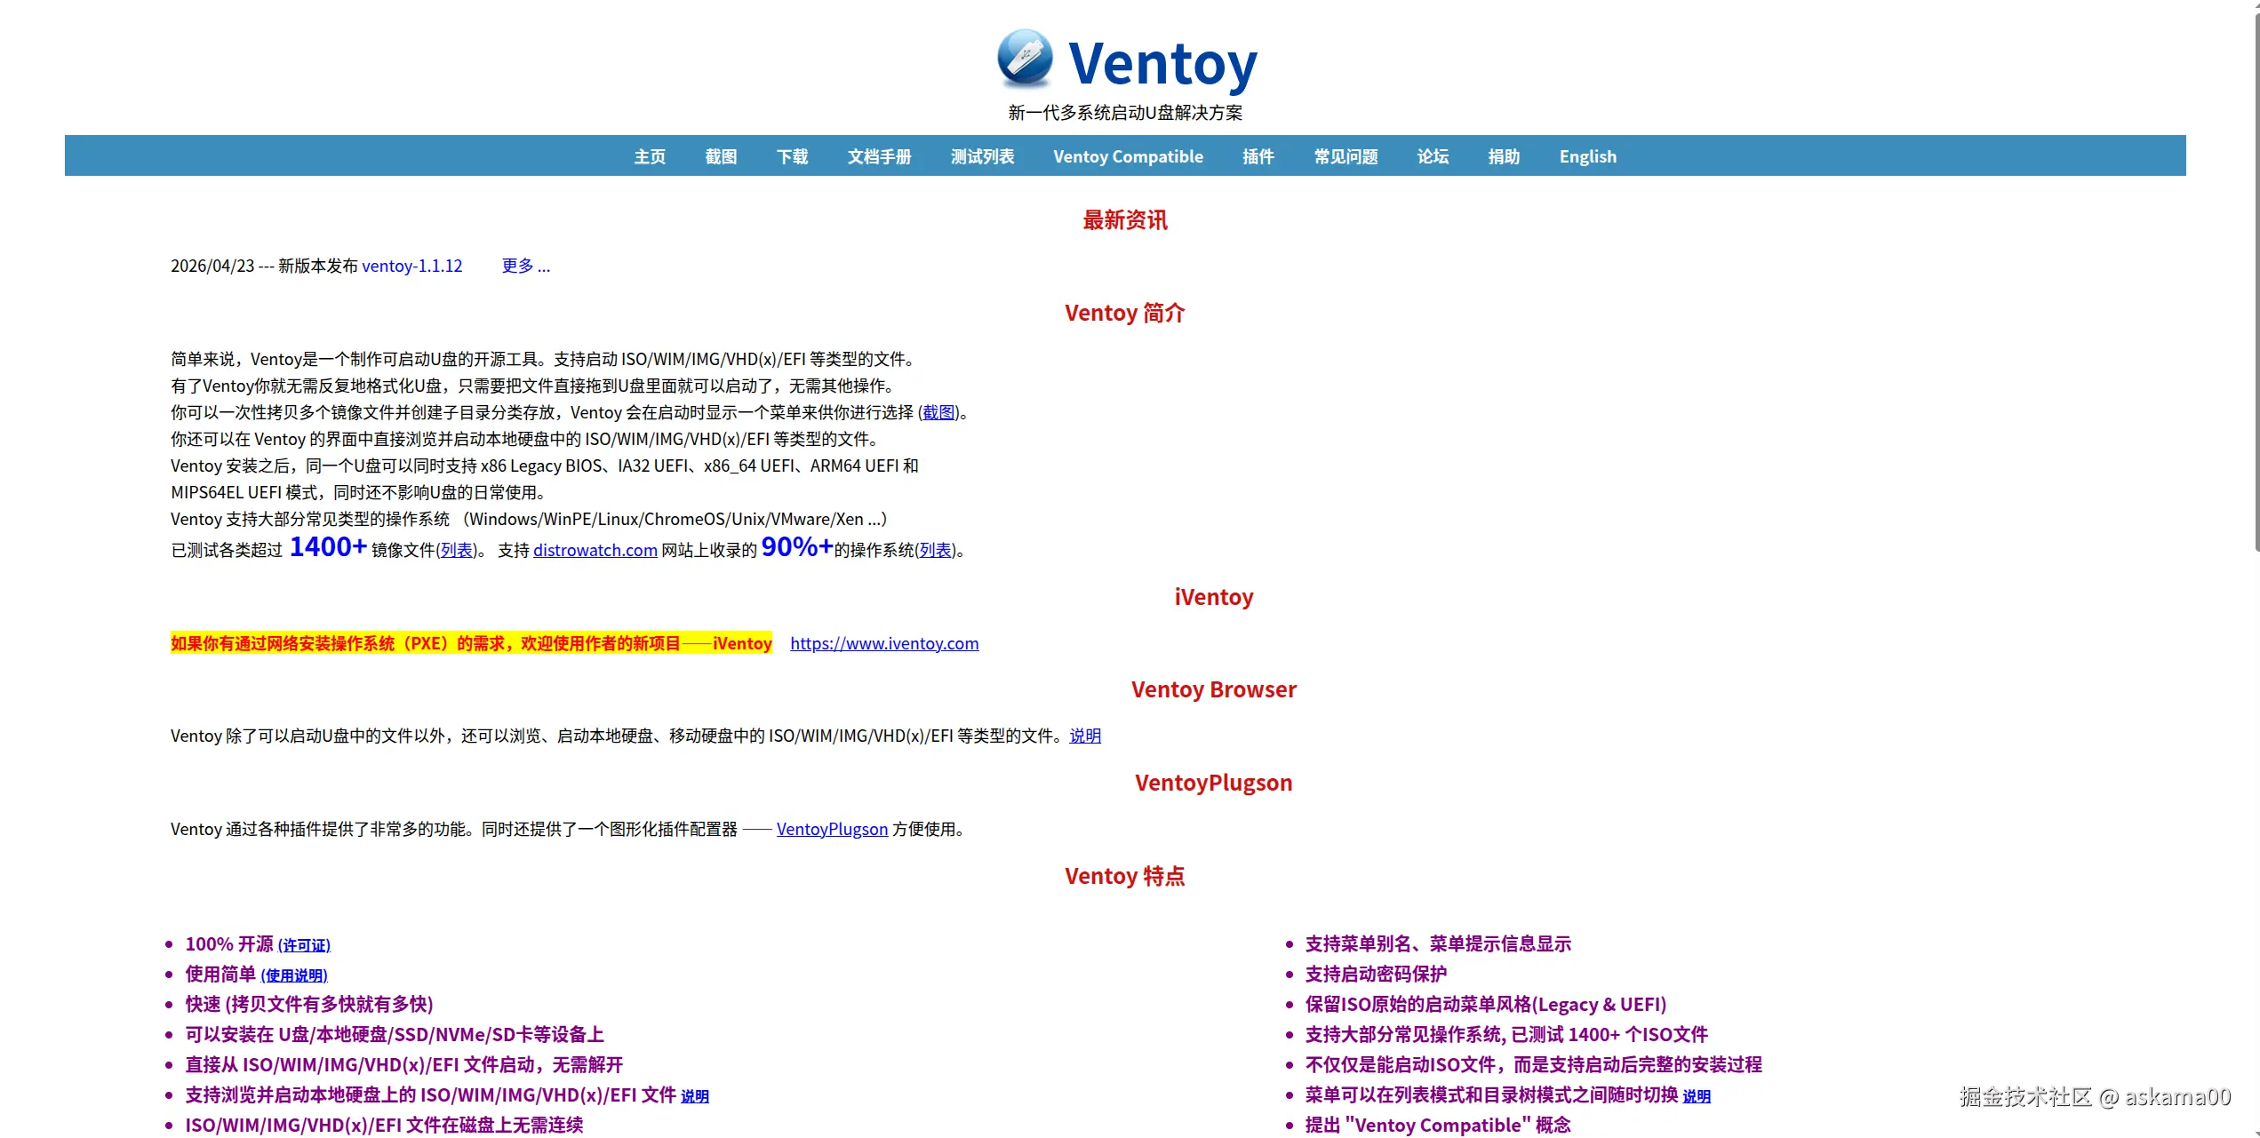Open the 截图 link in the intro paragraph

938,412
